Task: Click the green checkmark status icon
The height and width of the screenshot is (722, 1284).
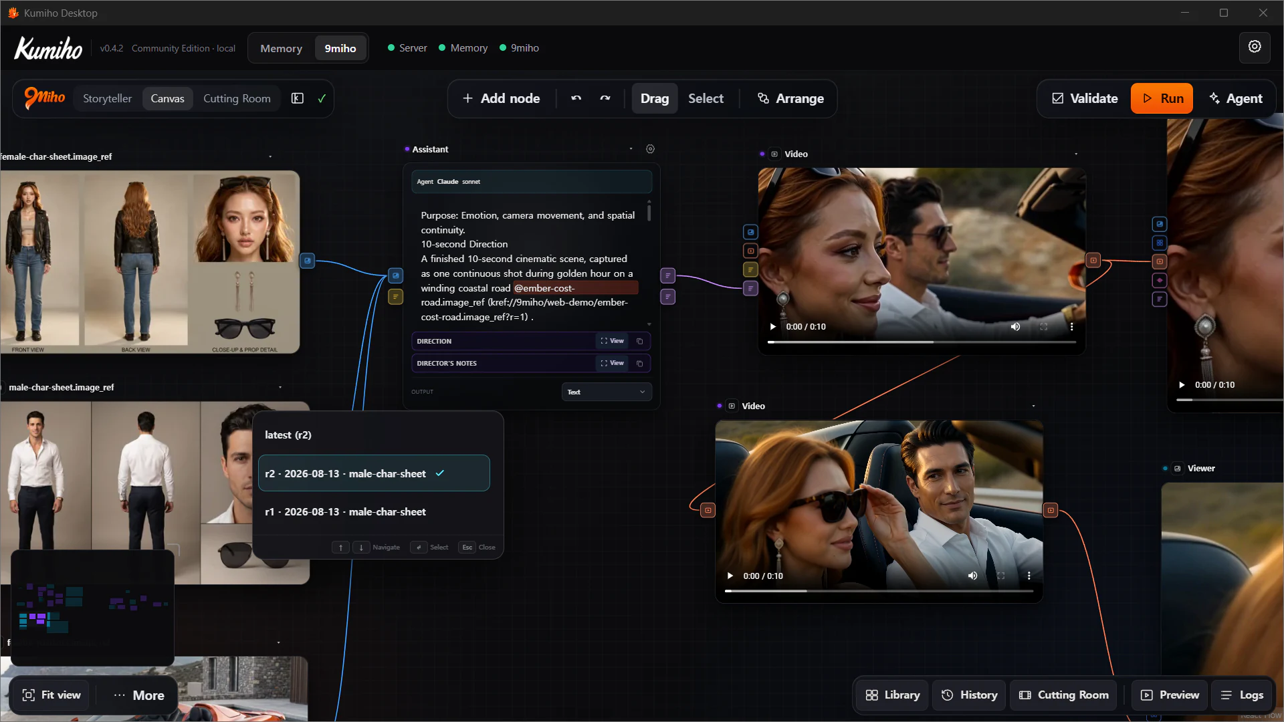Action: pyautogui.click(x=322, y=98)
